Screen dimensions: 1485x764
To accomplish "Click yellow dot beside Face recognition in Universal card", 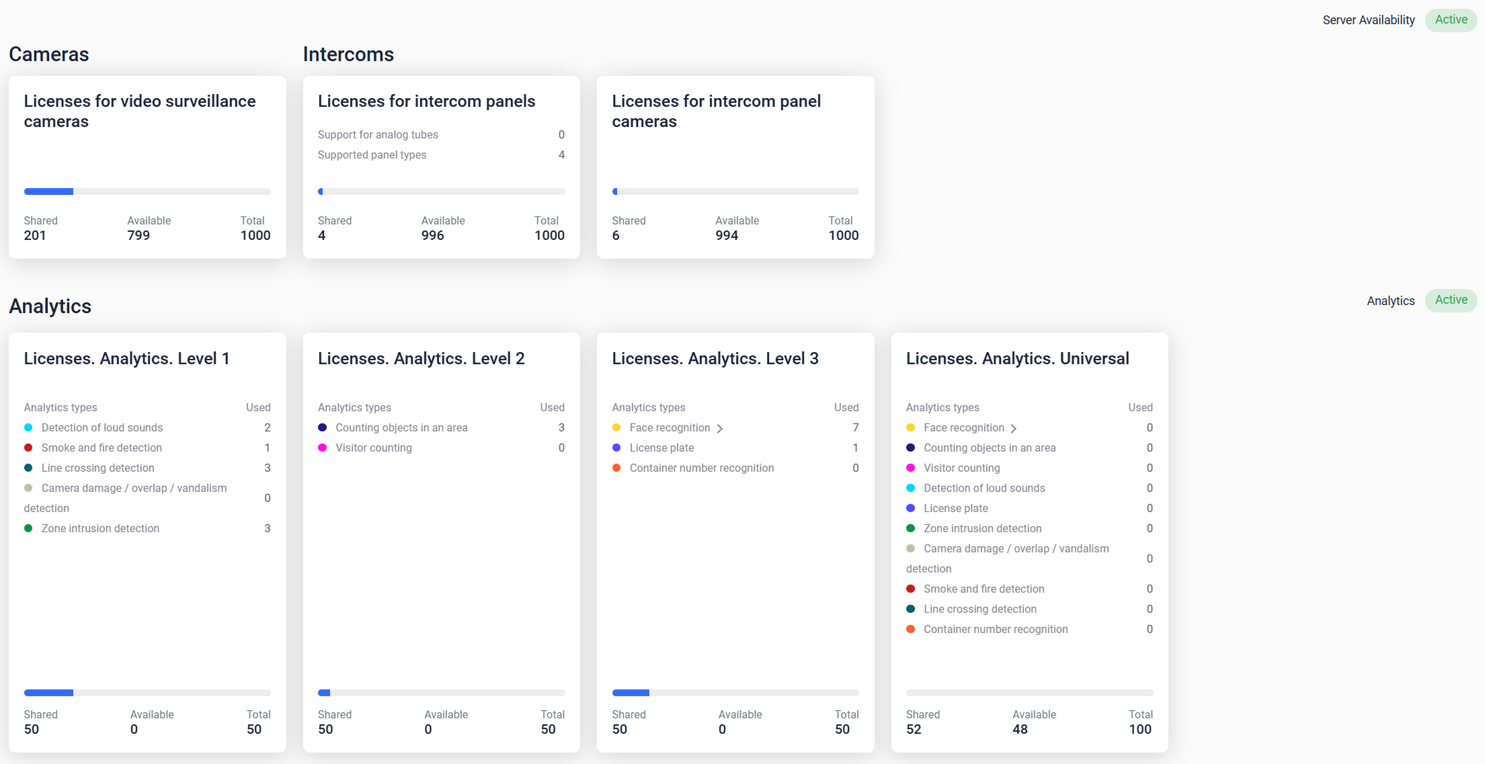I will click(910, 427).
